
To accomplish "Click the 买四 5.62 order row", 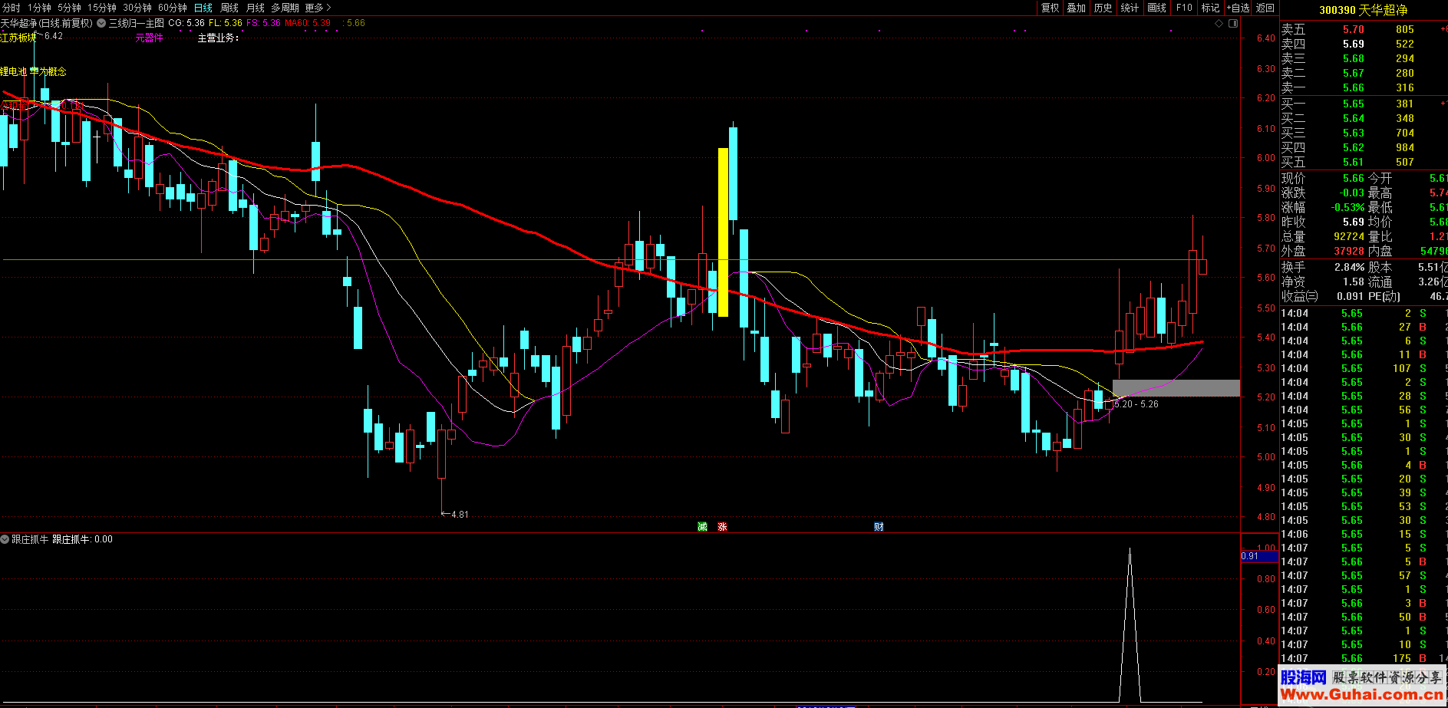I will click(x=1363, y=147).
